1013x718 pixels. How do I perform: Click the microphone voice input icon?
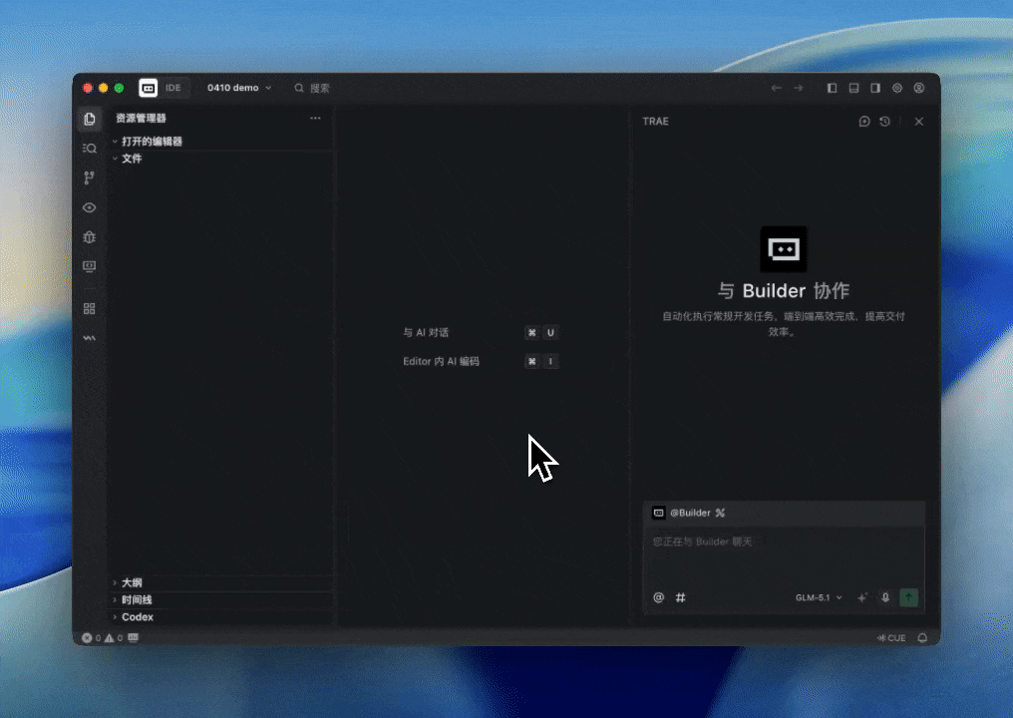[x=885, y=597]
